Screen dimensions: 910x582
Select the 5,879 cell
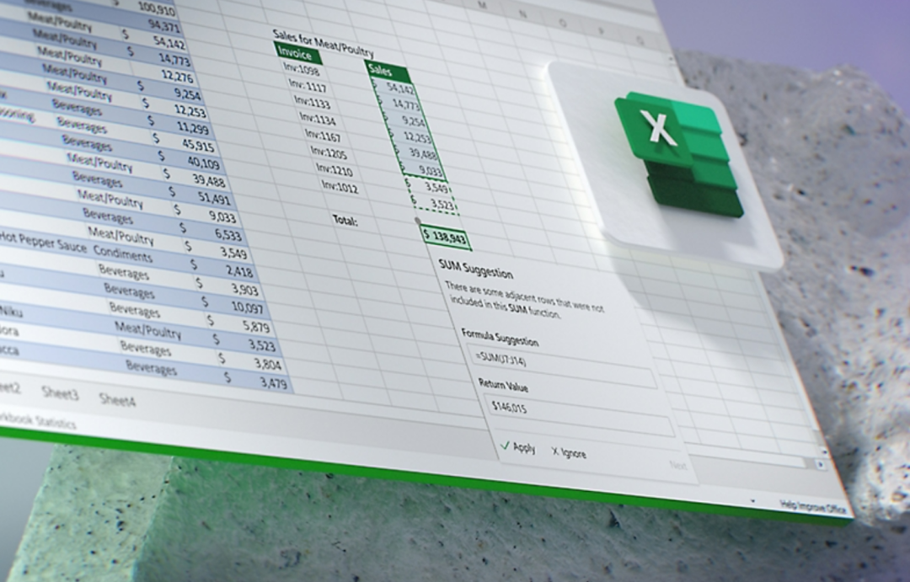pyautogui.click(x=256, y=327)
